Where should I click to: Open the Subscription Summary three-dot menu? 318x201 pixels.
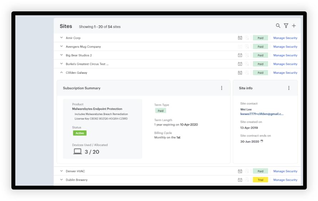click(x=222, y=88)
